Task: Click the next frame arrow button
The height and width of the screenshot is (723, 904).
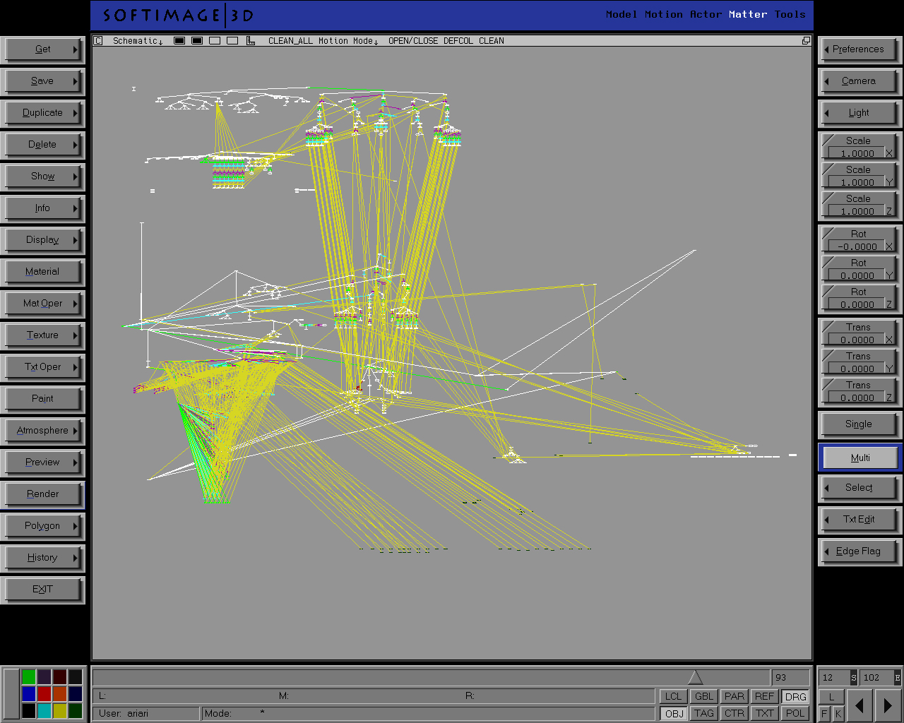Action: pyautogui.click(x=887, y=705)
